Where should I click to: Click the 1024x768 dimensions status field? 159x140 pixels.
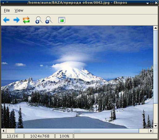[x=40, y=136]
